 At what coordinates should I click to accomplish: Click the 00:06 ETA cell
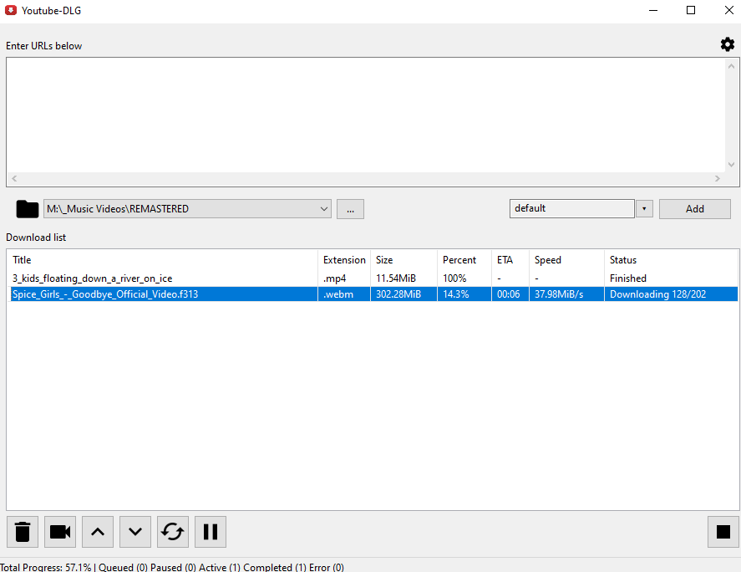[x=509, y=294]
